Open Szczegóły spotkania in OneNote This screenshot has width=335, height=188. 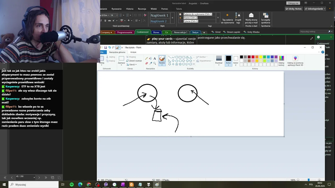point(266,19)
